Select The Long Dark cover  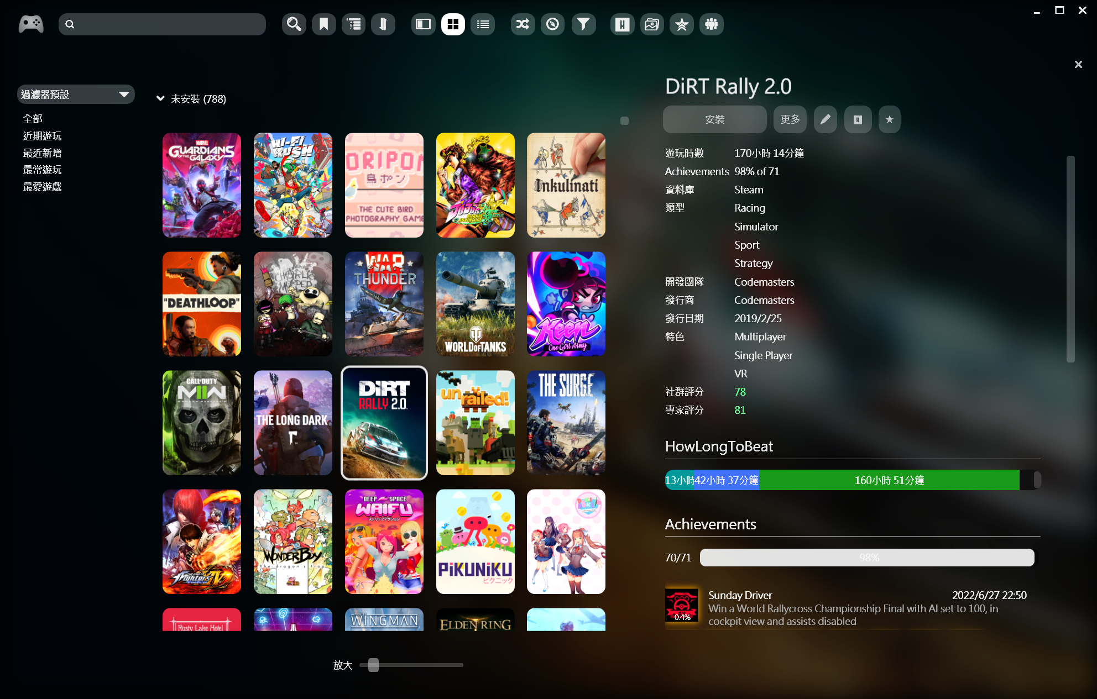coord(293,423)
